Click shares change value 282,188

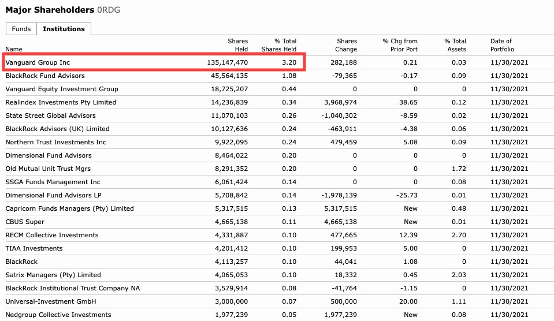pyautogui.click(x=344, y=62)
